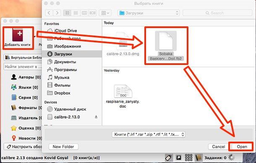The width and height of the screenshot is (256, 163).
Task: Open the Загрузки location dropdown
Action: pos(149,13)
